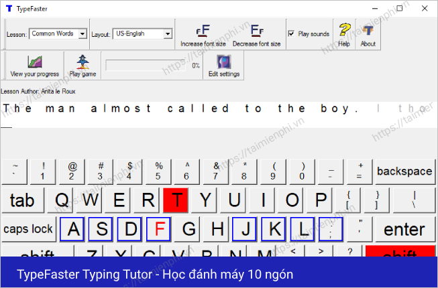Click the U key
The height and width of the screenshot is (288, 438).
pos(233,200)
